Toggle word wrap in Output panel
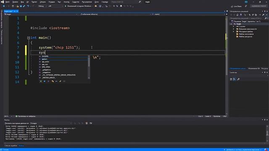This screenshot has width=269, height=151. pyautogui.click(x=91, y=123)
